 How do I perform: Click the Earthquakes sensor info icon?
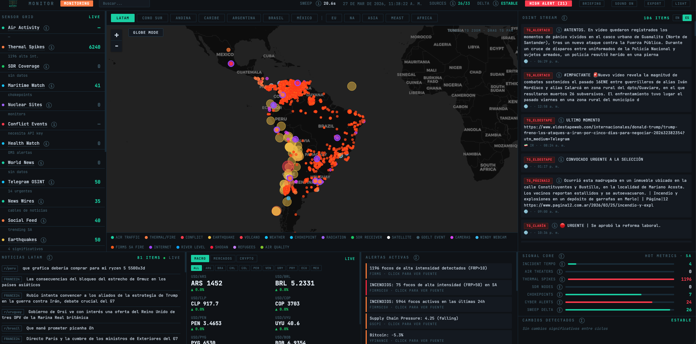[x=43, y=240]
